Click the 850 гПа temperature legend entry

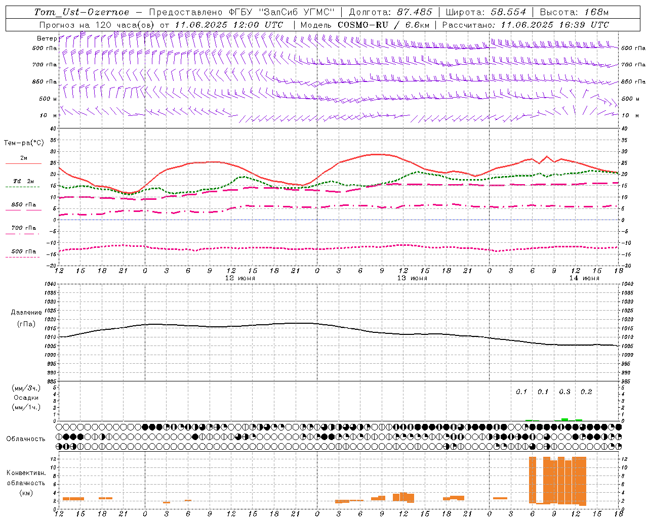pos(24,205)
